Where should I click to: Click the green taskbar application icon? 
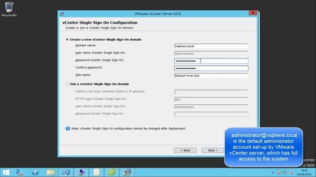[x=112, y=173]
